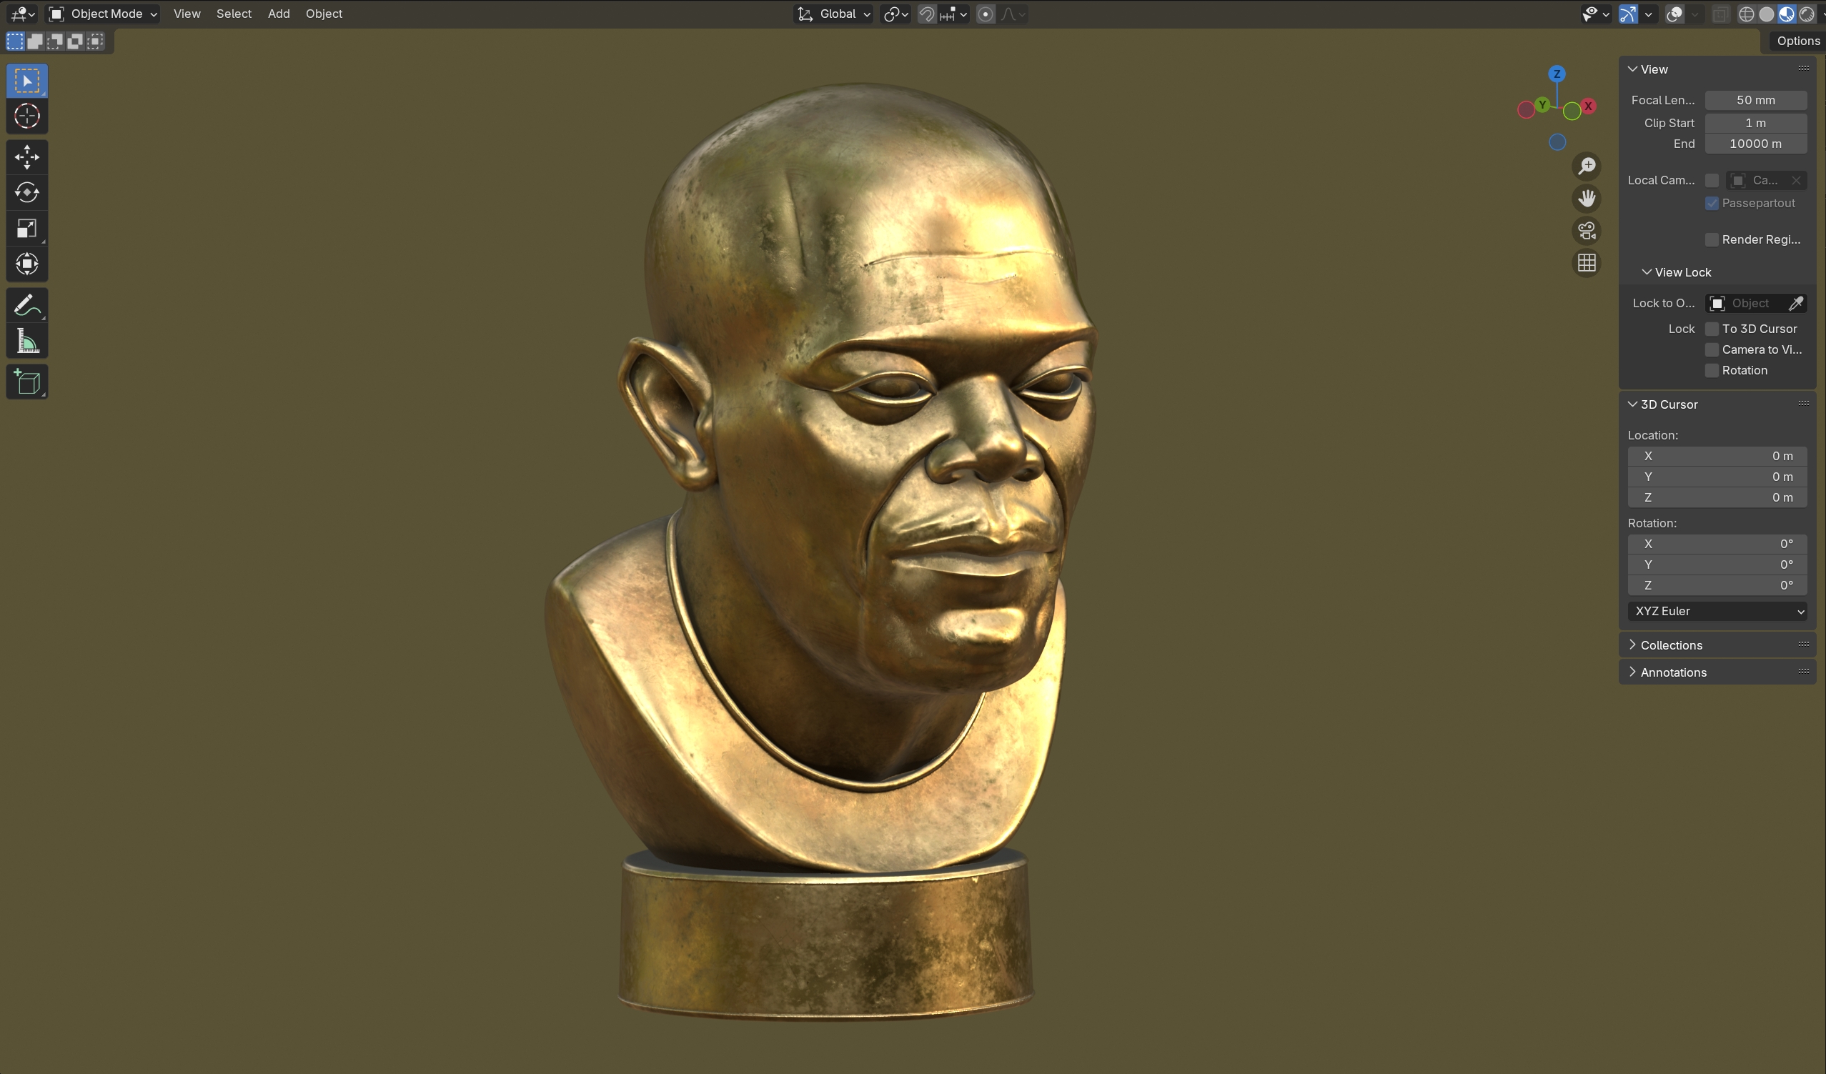Open the XYZ Euler rotation dropdown
This screenshot has width=1826, height=1074.
(x=1717, y=611)
